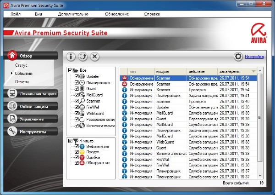
Task: Click the delete (X) toolbar icon
Action: tap(94, 57)
